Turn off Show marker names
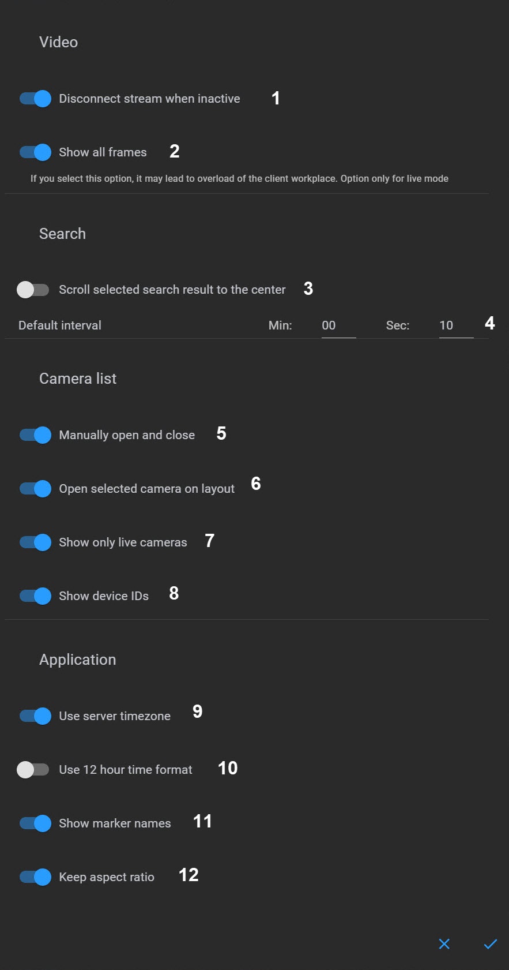This screenshot has width=509, height=970. pos(35,823)
